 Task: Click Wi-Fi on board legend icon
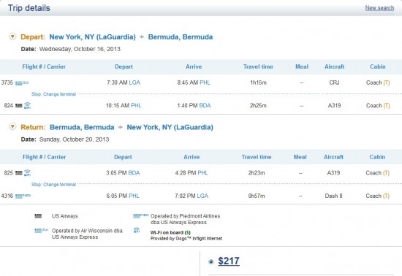137,230
